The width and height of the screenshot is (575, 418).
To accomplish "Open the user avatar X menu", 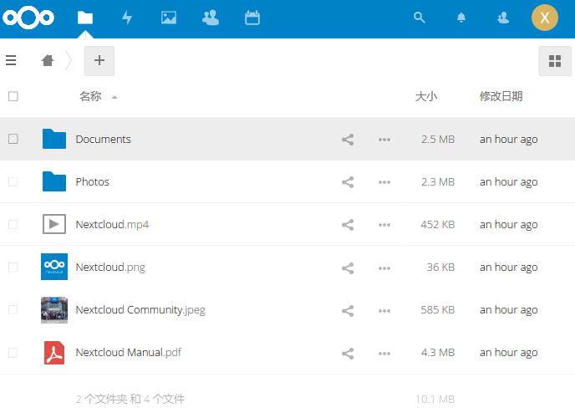I will coord(545,18).
